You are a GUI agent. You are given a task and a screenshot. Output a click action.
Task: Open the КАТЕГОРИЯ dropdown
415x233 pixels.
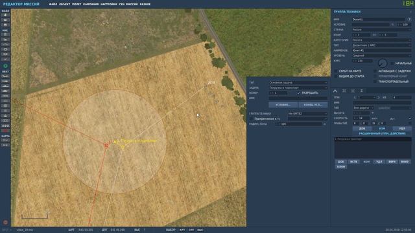381,40
